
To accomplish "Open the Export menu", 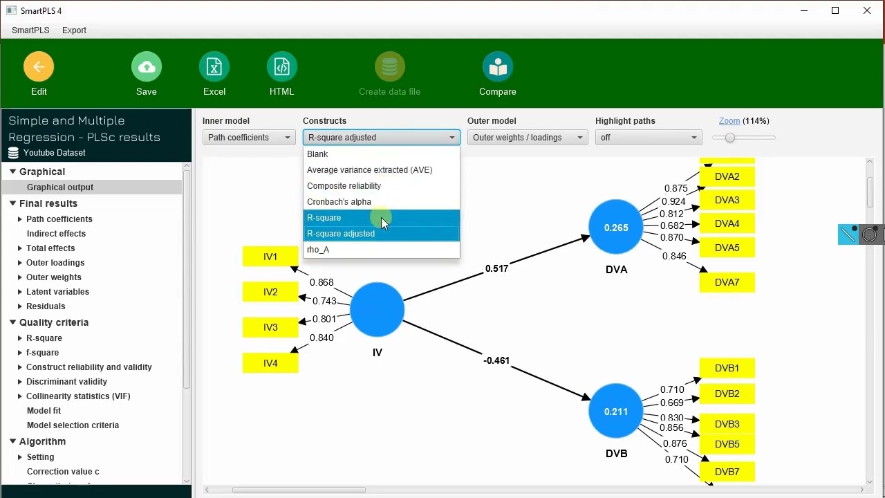I will [x=74, y=30].
